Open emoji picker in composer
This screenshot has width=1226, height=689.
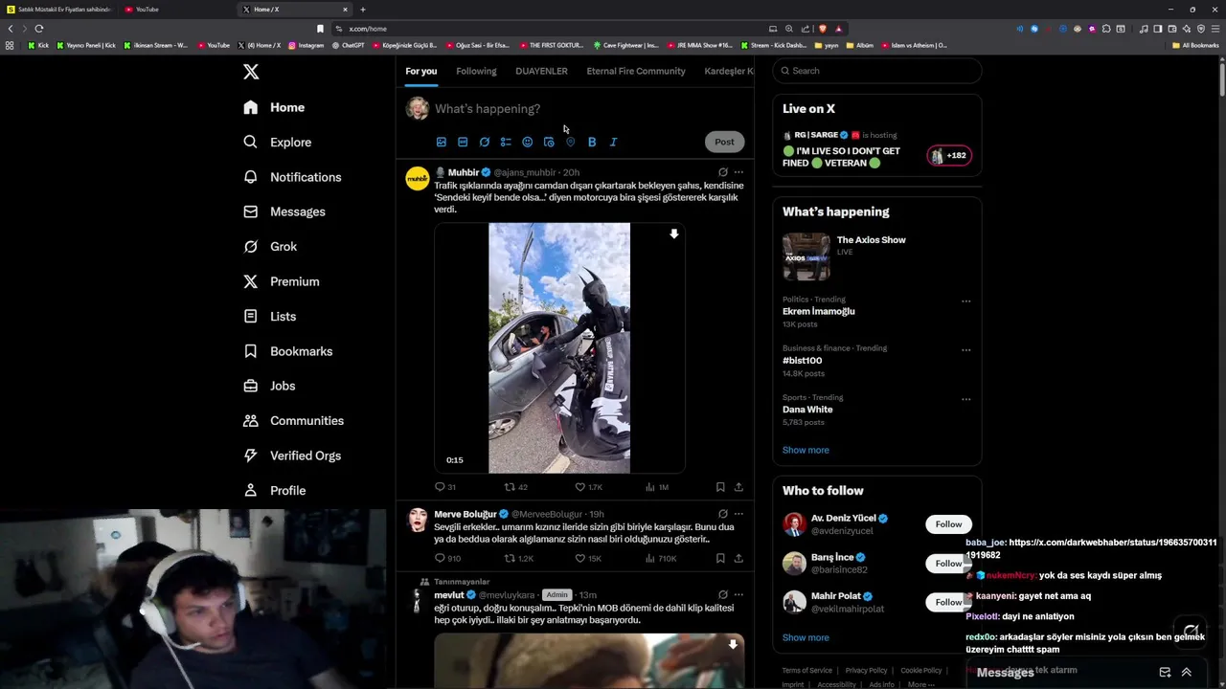coord(528,142)
